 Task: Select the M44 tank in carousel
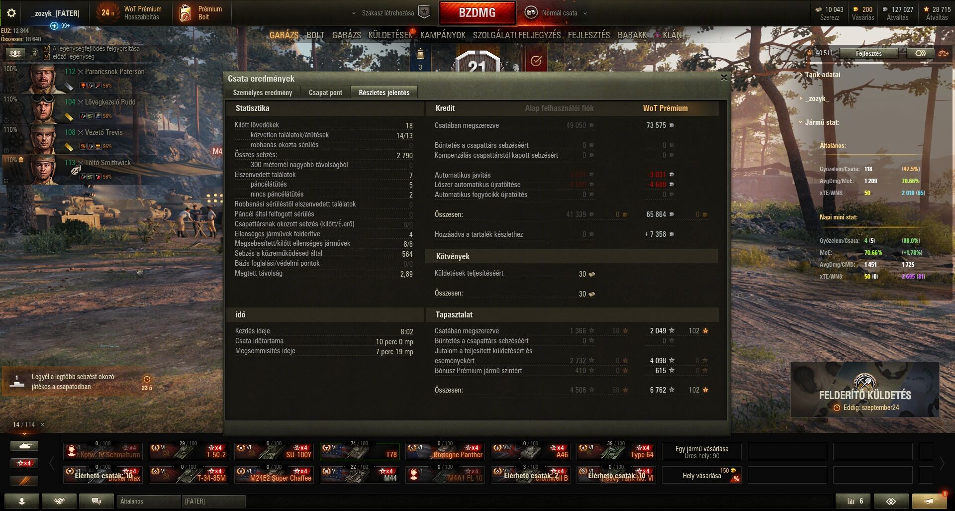[x=360, y=475]
